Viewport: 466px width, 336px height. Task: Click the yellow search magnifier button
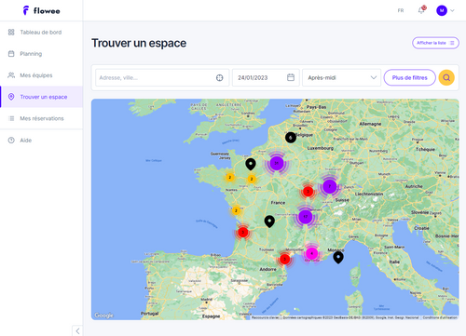(446, 77)
